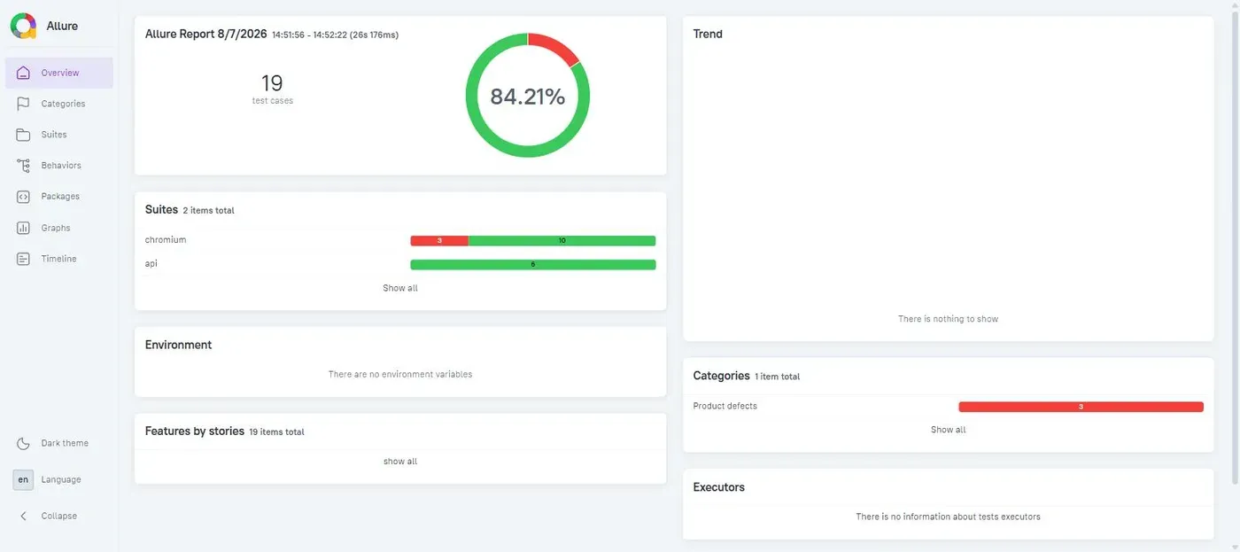
Task: Open the Behaviors menu item
Action: [x=59, y=166]
